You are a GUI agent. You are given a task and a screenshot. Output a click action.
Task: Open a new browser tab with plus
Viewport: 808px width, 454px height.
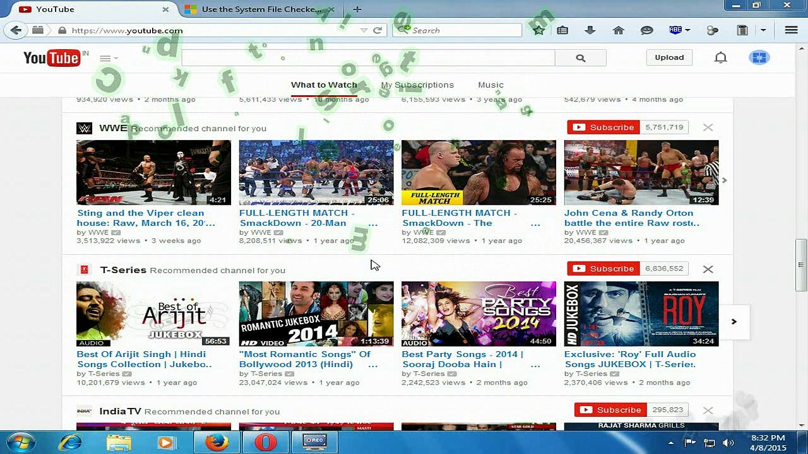pyautogui.click(x=357, y=9)
